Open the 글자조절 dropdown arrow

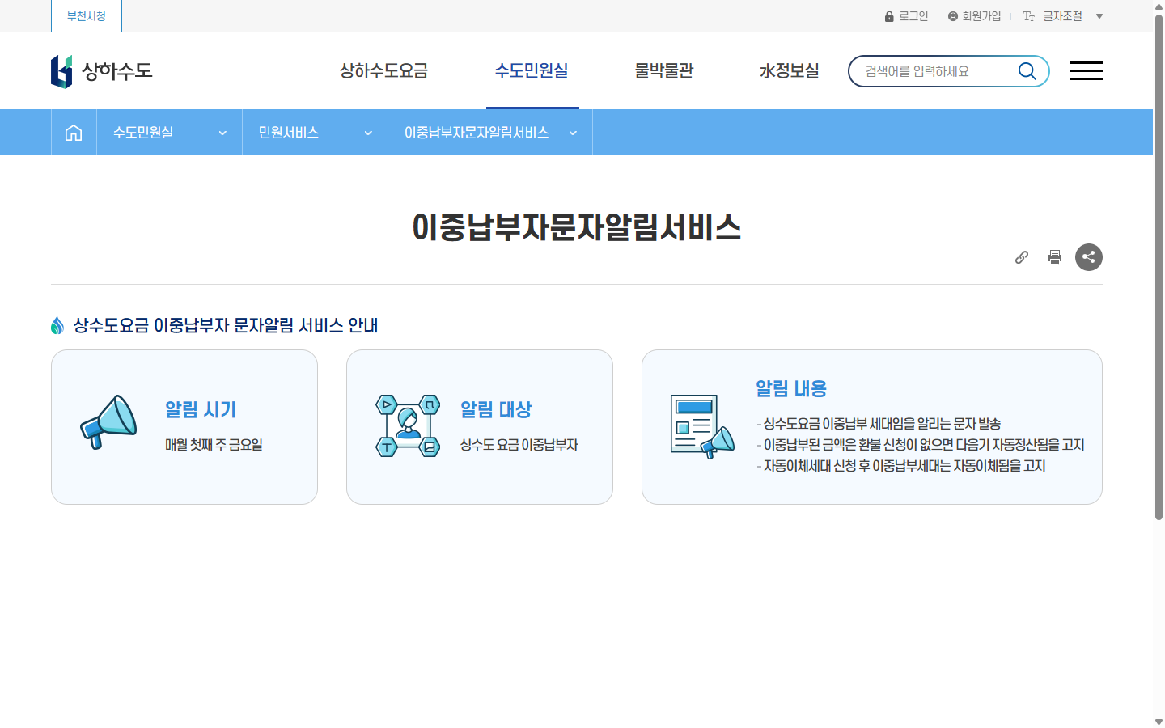pos(1099,16)
